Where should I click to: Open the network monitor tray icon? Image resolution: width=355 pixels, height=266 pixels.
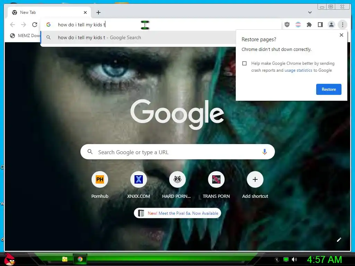point(286,259)
